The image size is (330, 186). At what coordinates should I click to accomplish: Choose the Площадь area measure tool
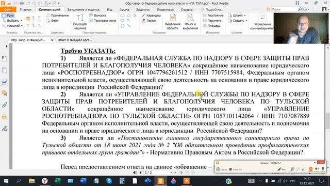tap(211, 26)
